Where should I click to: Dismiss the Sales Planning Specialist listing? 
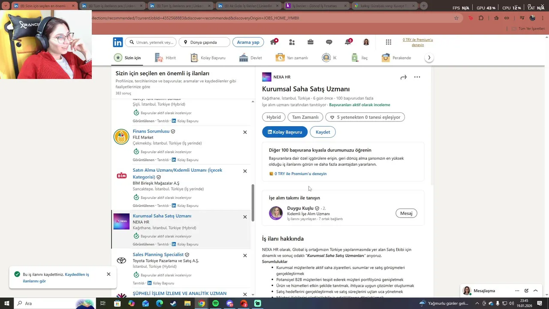(245, 255)
